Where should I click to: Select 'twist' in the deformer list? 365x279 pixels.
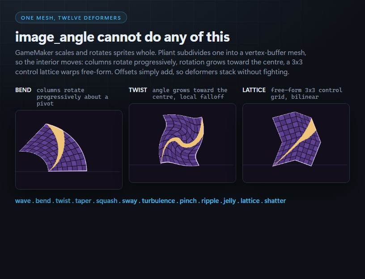click(x=63, y=201)
